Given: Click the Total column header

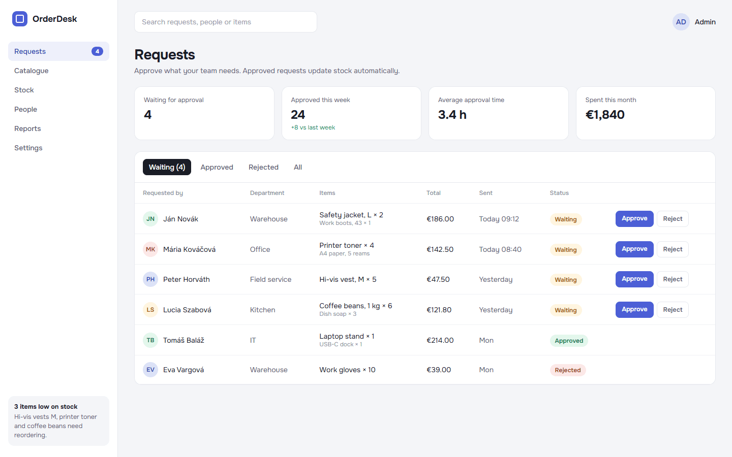Looking at the screenshot, I should point(434,193).
